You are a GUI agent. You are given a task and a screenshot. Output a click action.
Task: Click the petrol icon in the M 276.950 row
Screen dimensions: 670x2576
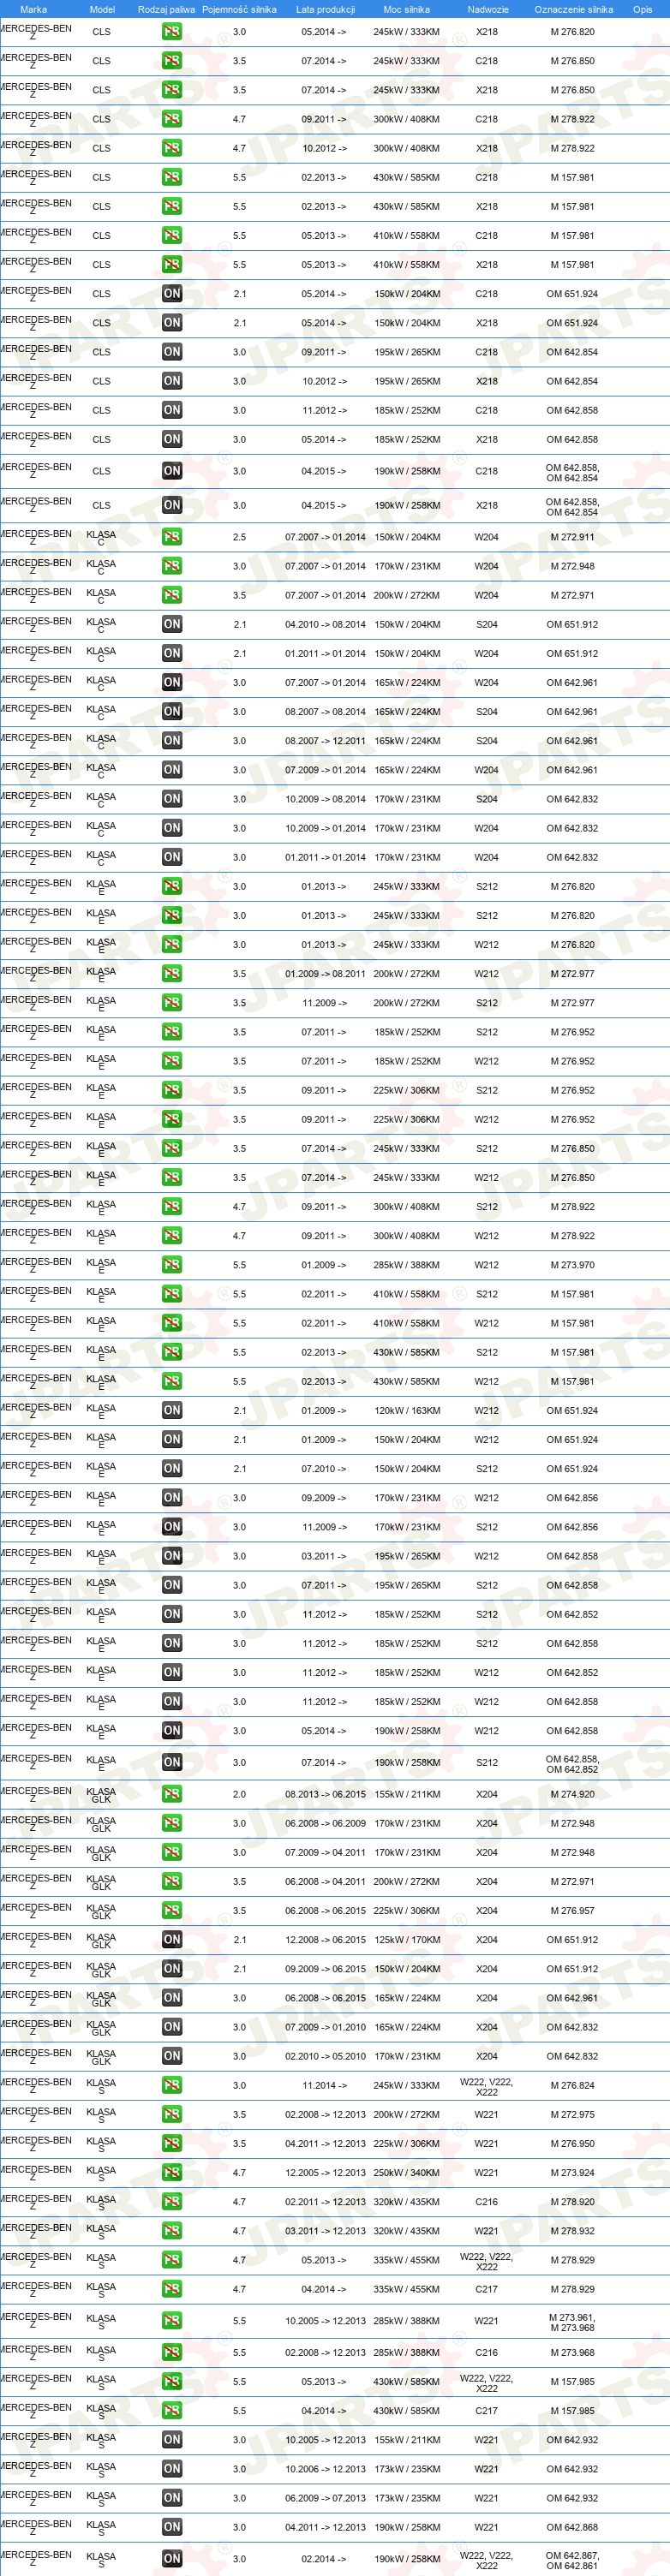[x=172, y=2143]
